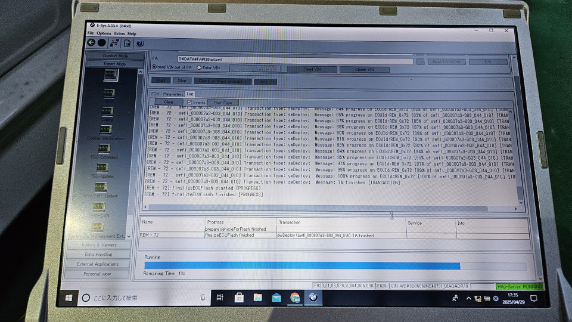This screenshot has width=572, height=322.
Task: Click the Details button next to software check
Action: pyautogui.click(x=266, y=82)
